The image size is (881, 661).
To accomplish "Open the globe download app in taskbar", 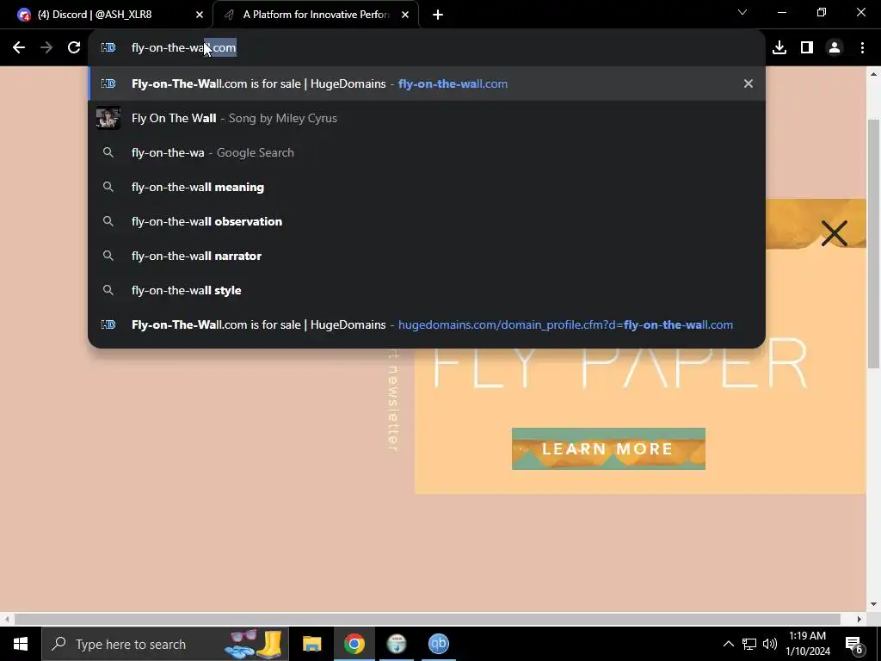I will pos(396,644).
